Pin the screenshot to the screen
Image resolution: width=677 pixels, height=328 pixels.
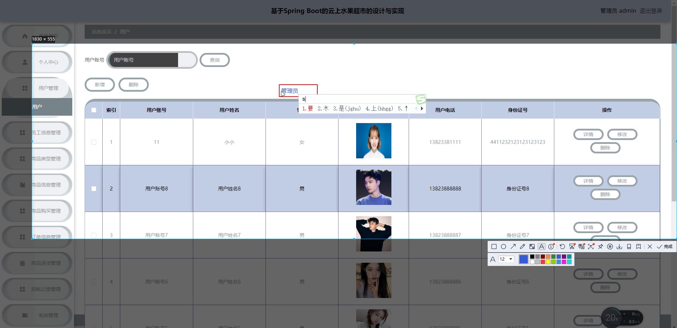(600, 247)
